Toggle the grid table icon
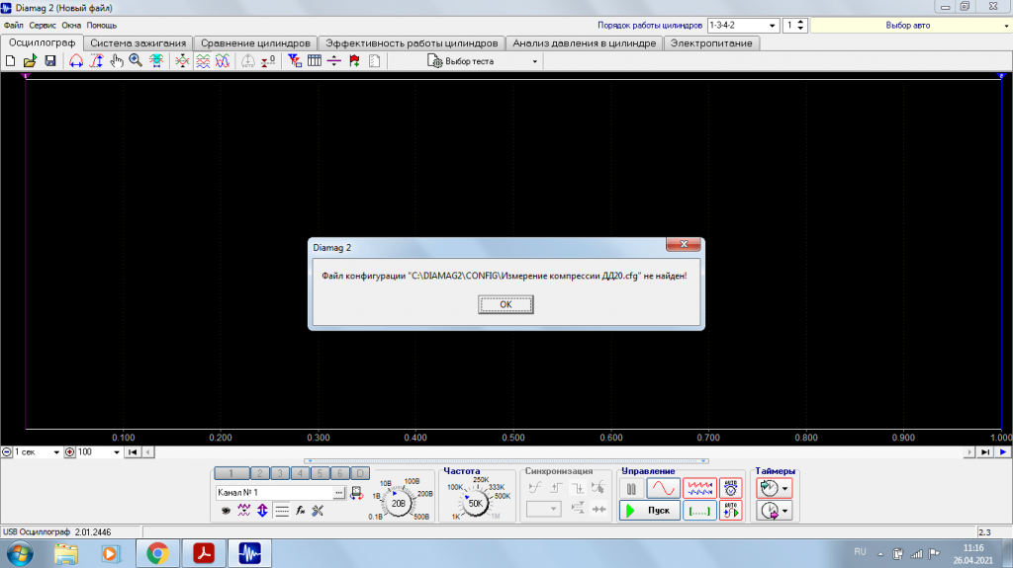 coord(315,60)
